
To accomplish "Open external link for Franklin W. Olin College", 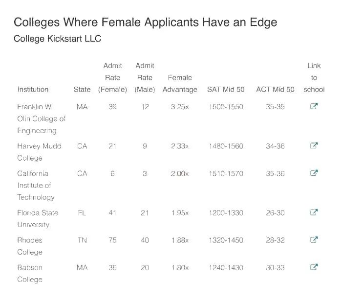I will (x=314, y=106).
